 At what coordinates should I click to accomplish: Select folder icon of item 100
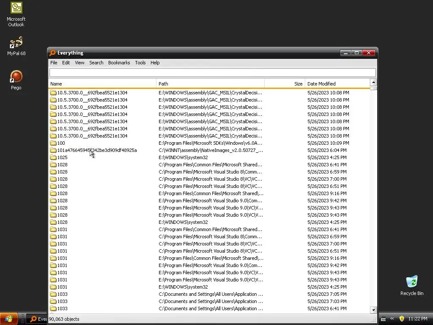click(53, 143)
